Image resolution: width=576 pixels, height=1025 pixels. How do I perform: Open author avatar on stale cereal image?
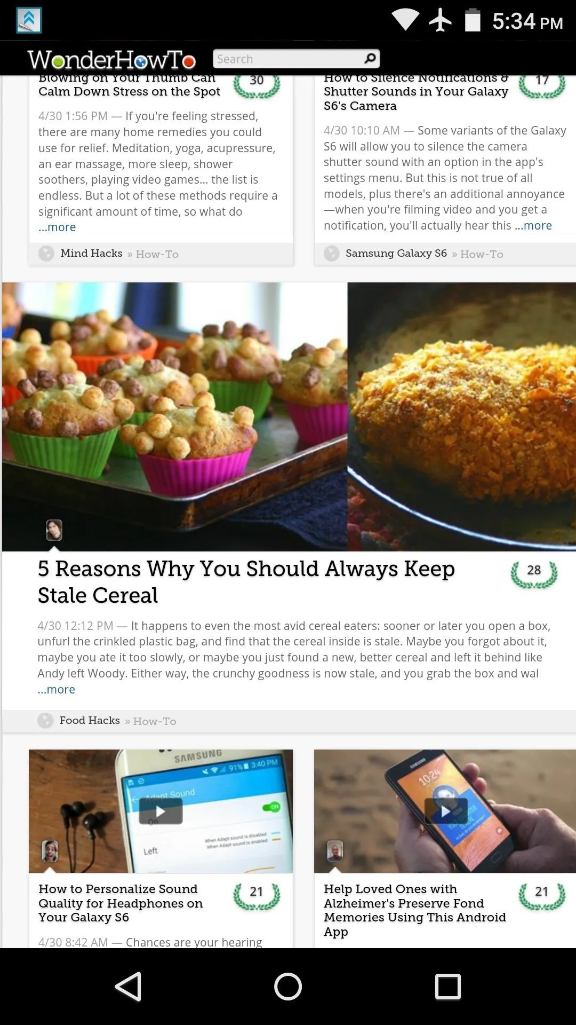pos(54,530)
